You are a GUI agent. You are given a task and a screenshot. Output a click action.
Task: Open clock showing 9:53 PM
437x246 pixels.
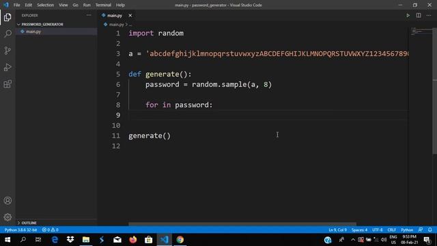410,240
